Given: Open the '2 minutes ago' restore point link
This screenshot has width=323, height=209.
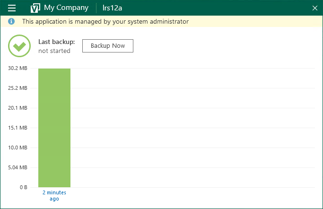Looking at the screenshot, I should (x=54, y=196).
